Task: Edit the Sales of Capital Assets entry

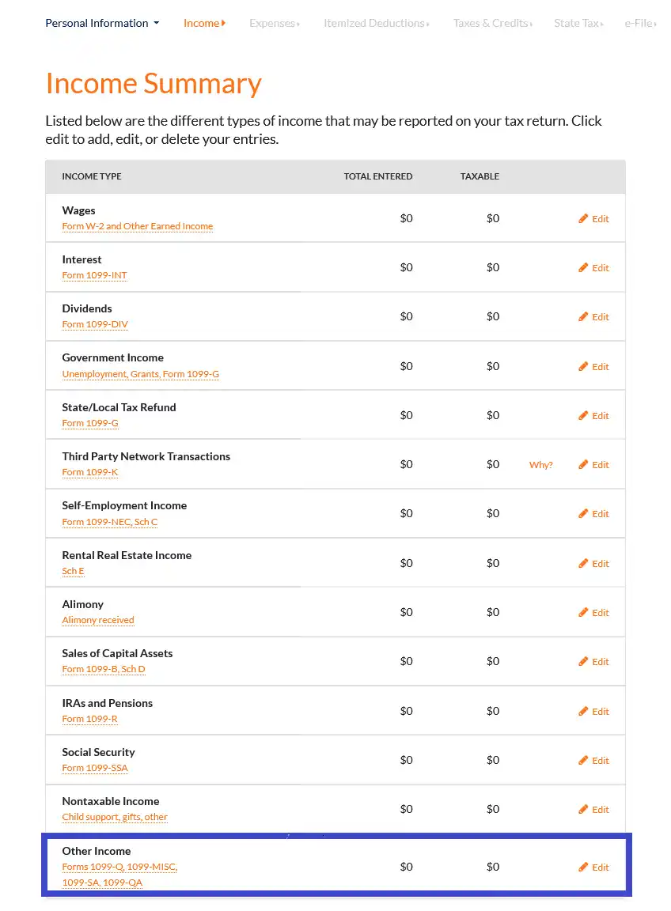Action: (x=593, y=662)
